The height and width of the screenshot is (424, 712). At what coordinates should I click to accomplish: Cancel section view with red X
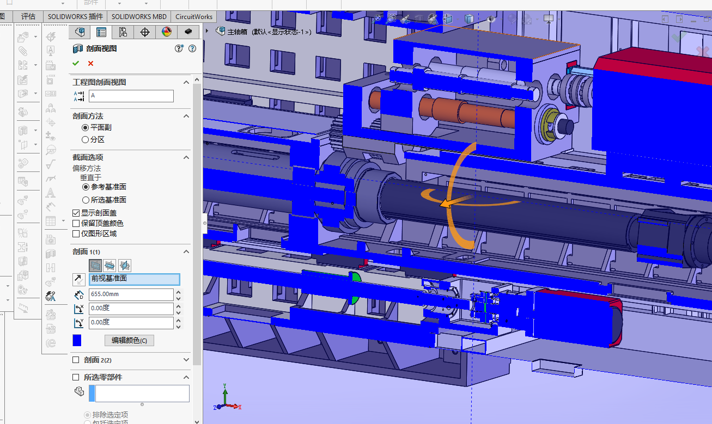(90, 63)
